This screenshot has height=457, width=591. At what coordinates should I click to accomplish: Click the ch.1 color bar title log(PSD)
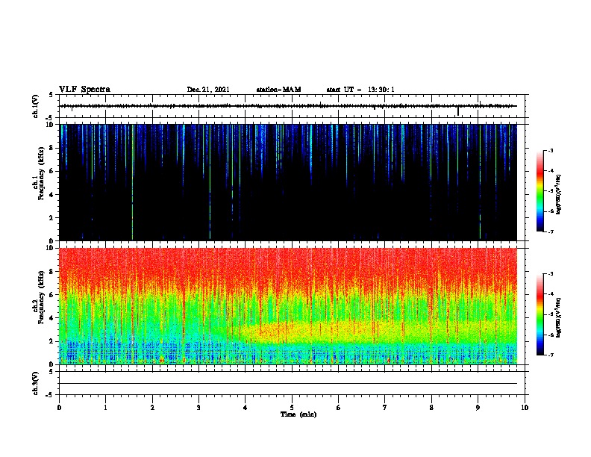(x=558, y=194)
